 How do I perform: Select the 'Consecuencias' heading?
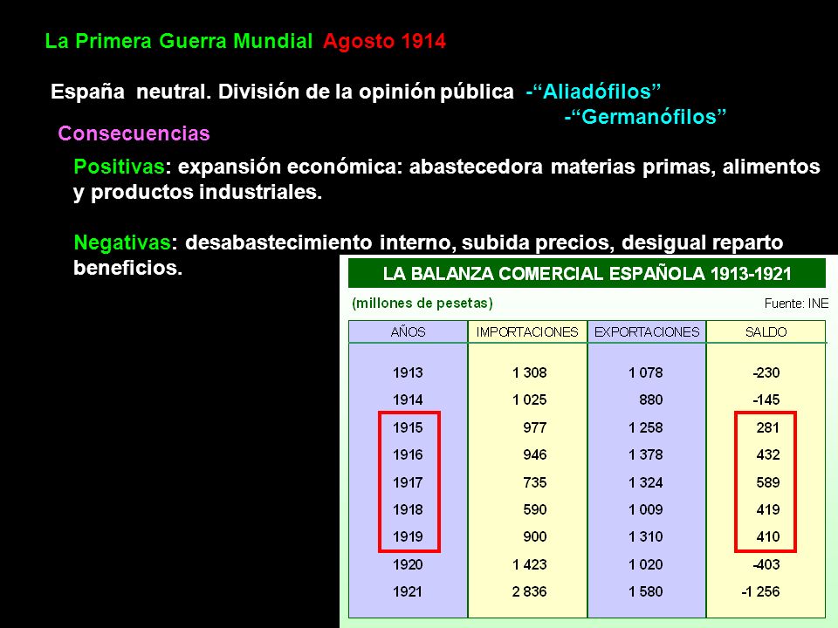pyautogui.click(x=134, y=133)
